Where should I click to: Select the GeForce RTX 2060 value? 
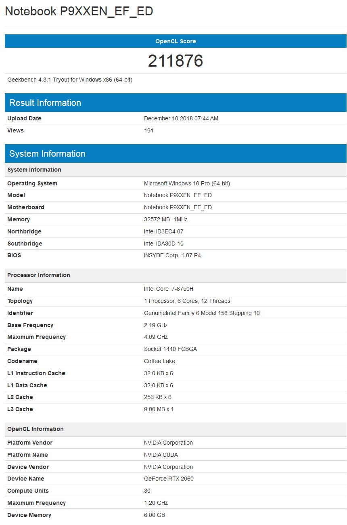click(x=169, y=479)
